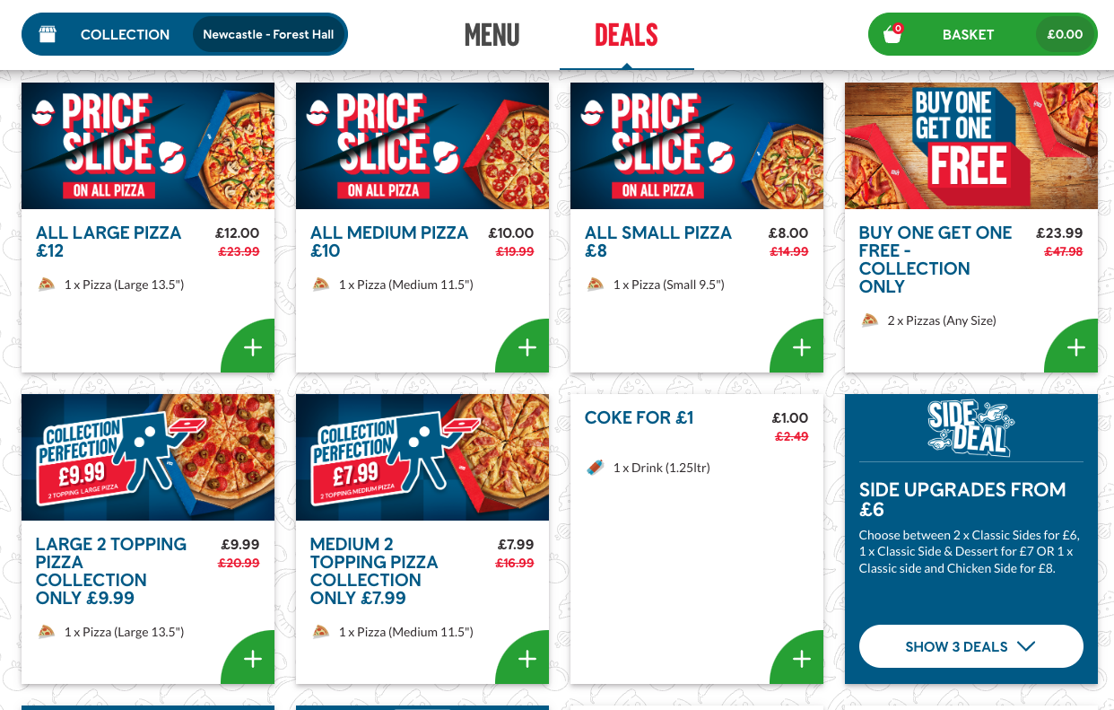Add All Large Pizza £12 deal
Screen dimensions: 1114x710
253,348
